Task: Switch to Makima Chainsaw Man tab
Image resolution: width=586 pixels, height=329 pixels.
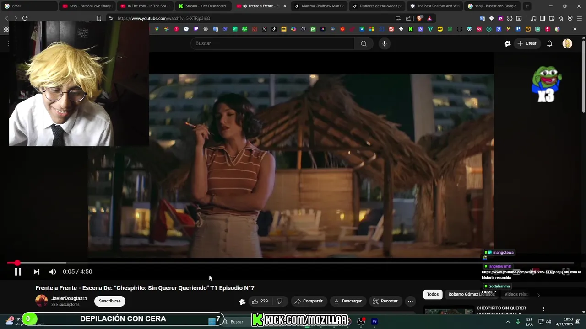Action: 320,6
